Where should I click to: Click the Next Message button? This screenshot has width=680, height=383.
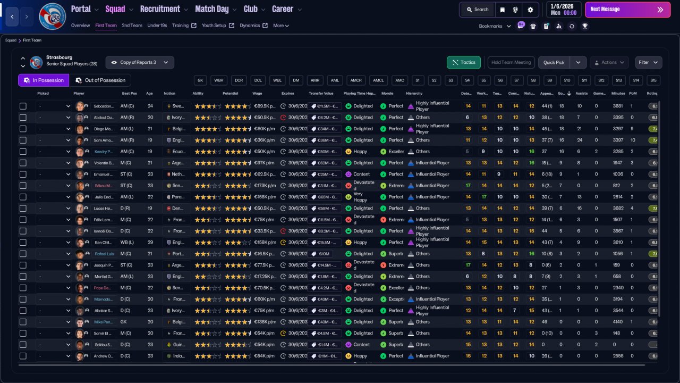[627, 10]
